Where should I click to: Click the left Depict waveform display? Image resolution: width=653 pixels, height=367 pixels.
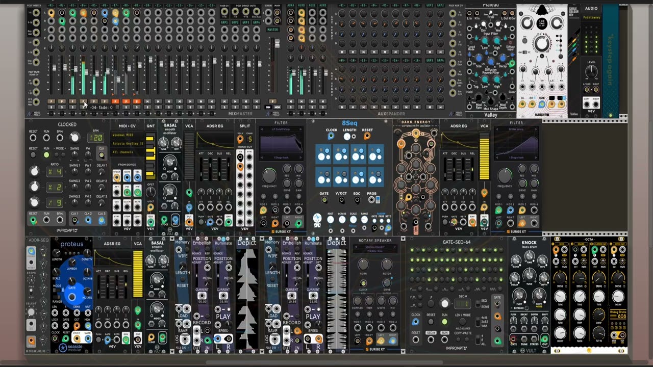click(247, 300)
